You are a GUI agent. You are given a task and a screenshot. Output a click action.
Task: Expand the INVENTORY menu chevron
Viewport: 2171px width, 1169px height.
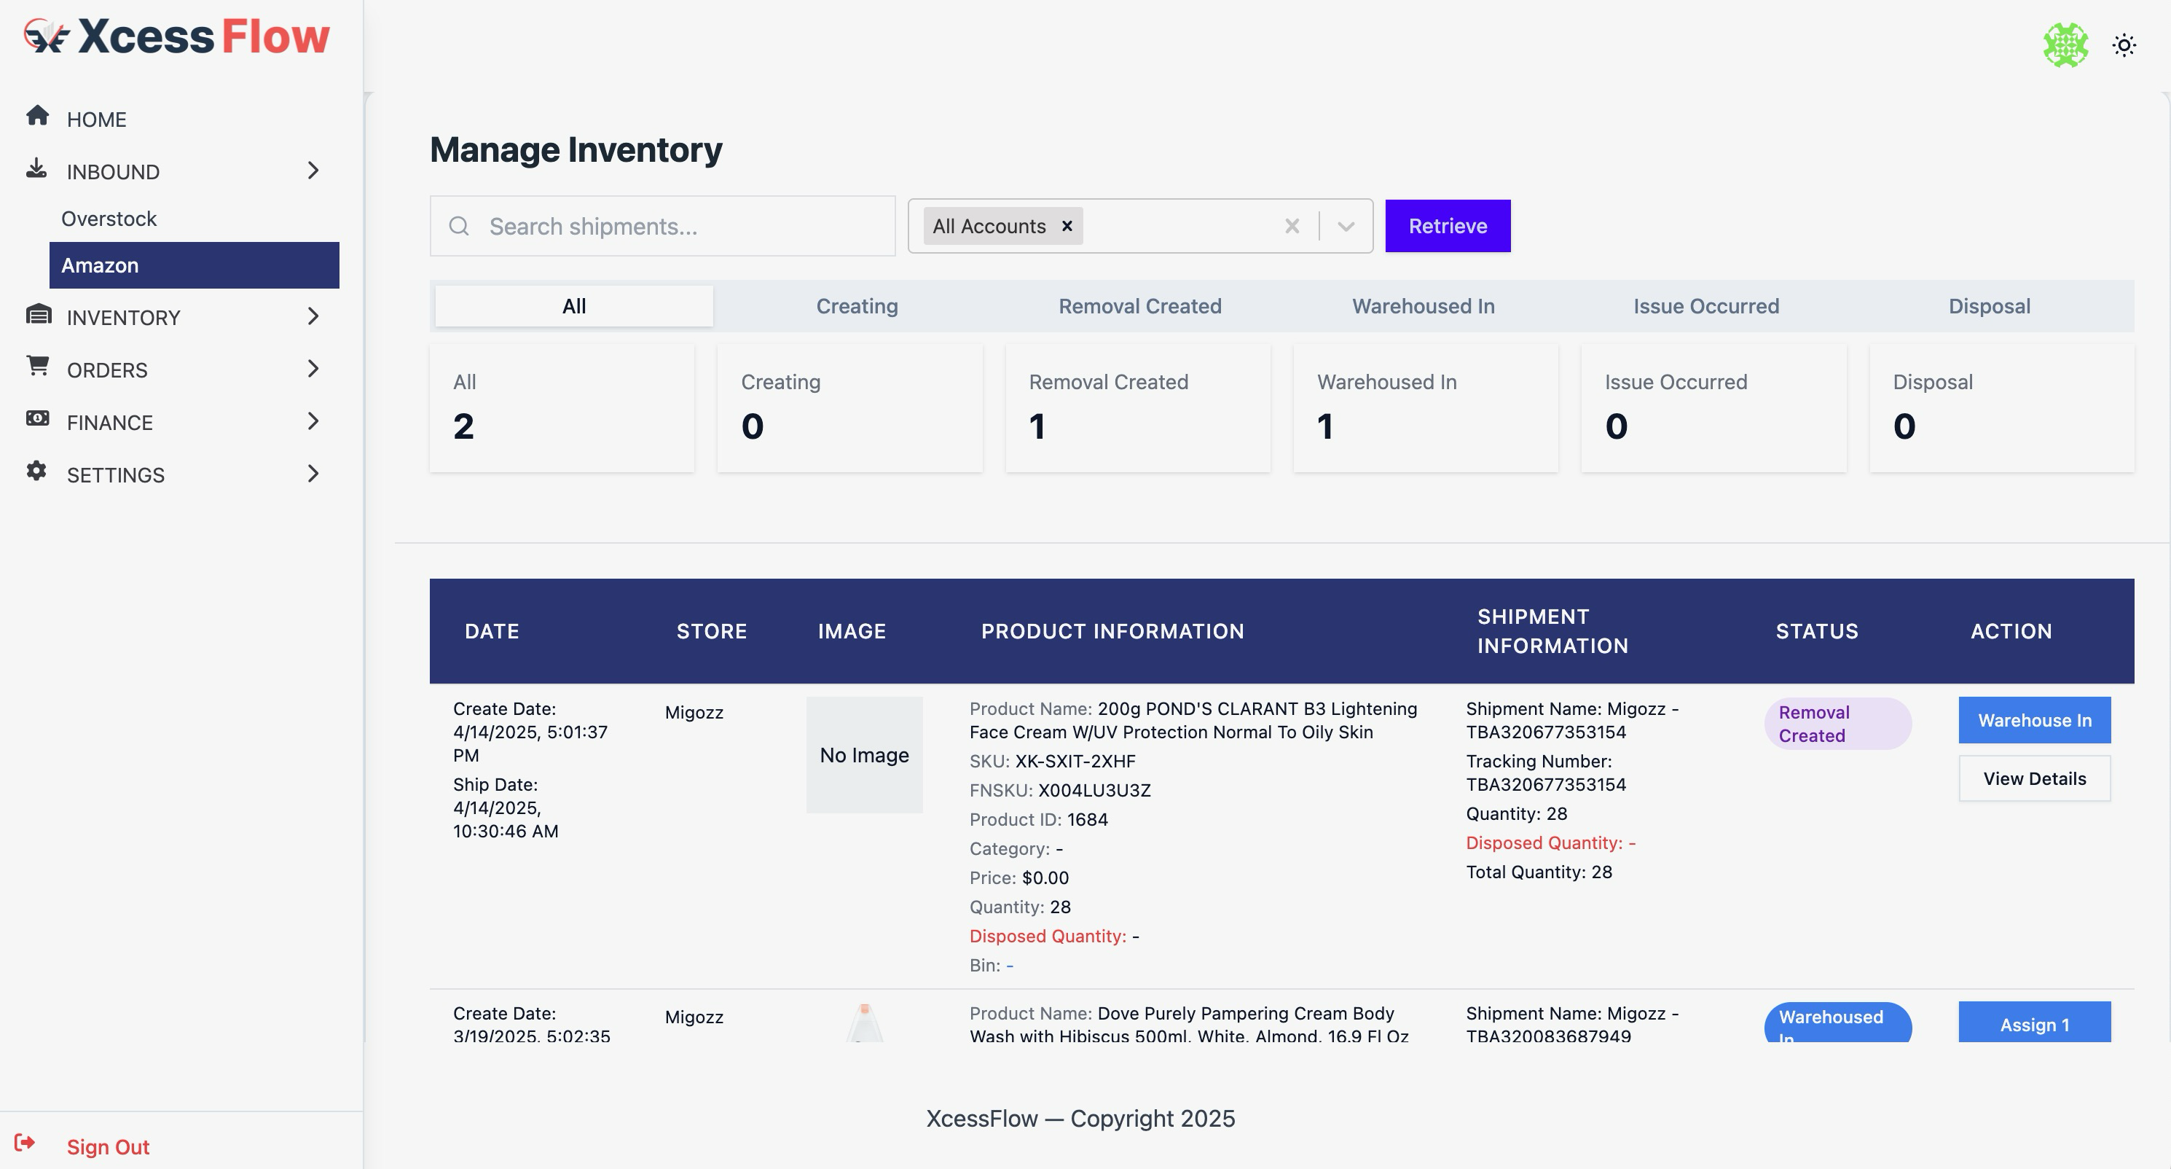click(x=313, y=316)
